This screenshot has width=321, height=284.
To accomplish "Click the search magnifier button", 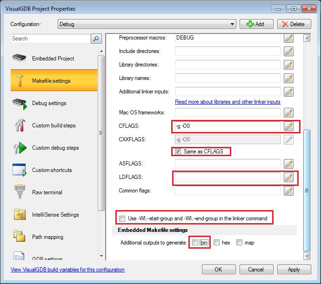I will pos(96,39).
